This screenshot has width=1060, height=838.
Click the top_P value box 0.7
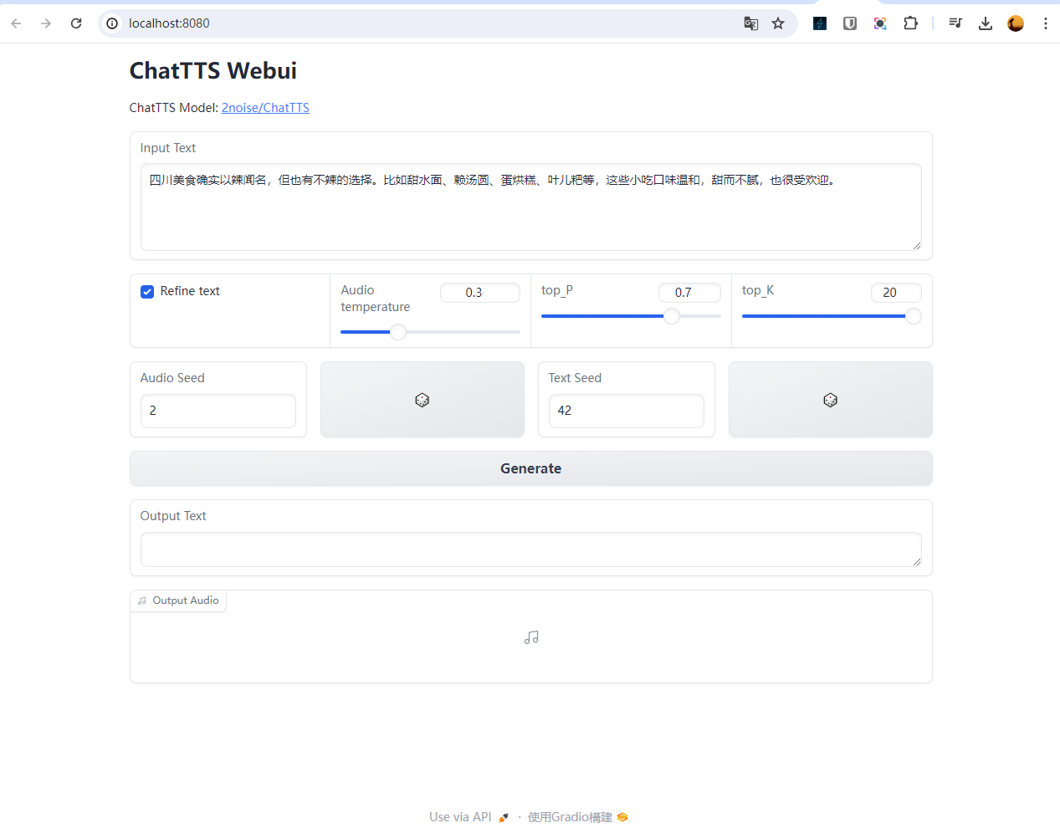[x=689, y=293]
